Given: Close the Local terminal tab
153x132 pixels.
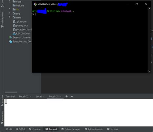Looking at the screenshot, I should pyautogui.click(x=44, y=96).
